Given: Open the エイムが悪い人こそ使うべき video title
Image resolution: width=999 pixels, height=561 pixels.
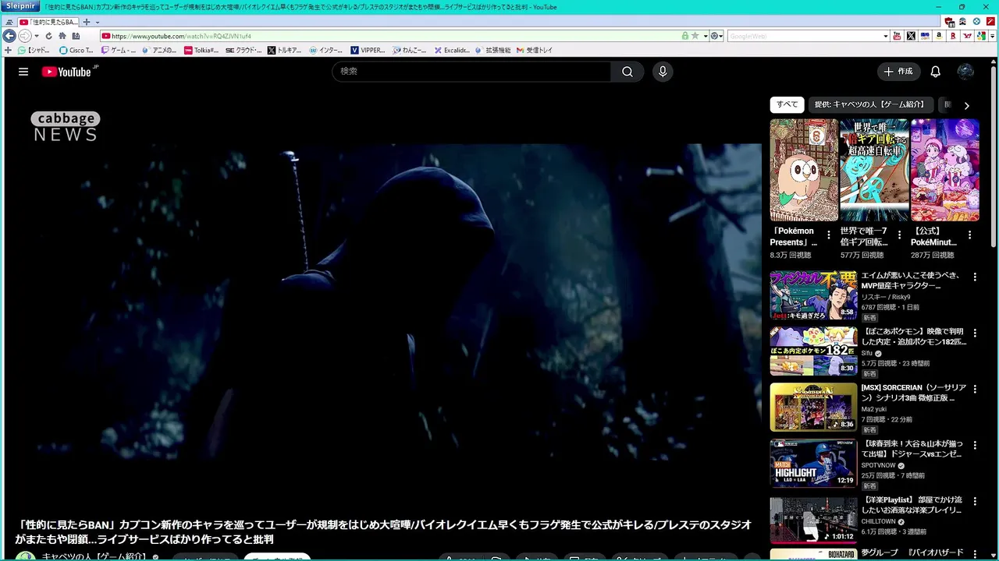Looking at the screenshot, I should pyautogui.click(x=912, y=280).
